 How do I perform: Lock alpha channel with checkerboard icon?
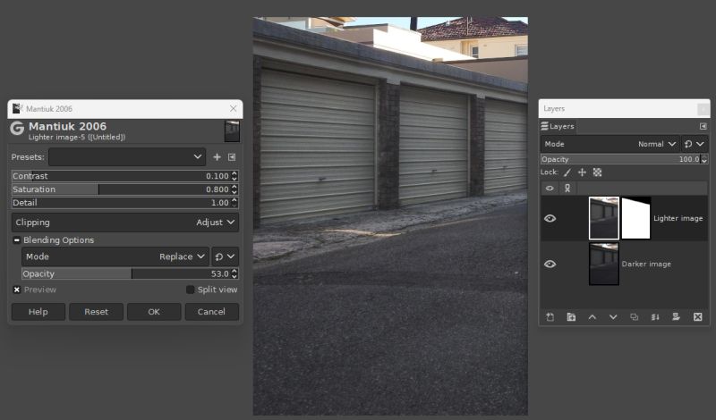click(597, 172)
